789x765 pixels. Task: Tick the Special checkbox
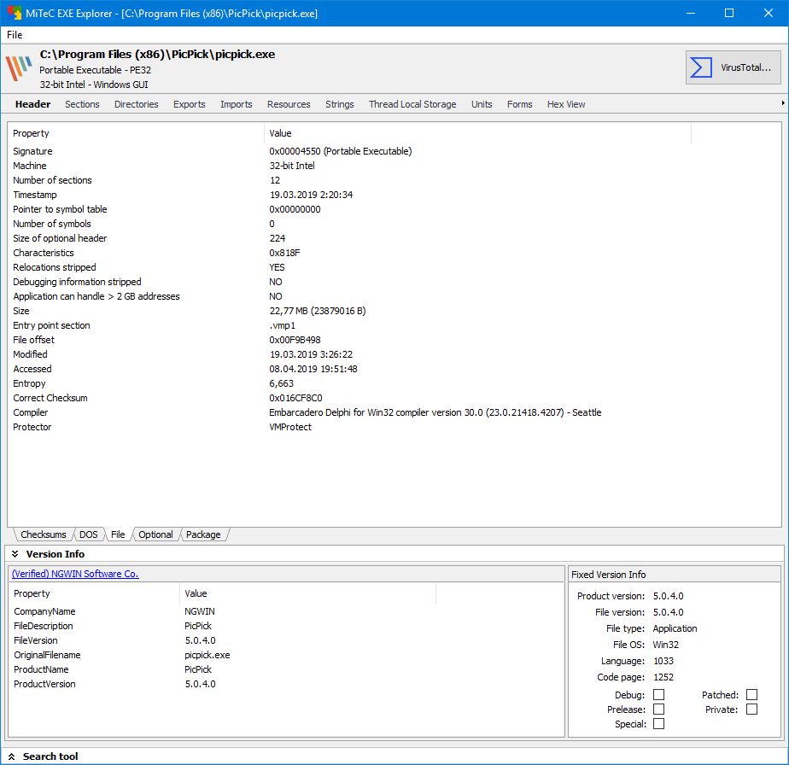point(658,724)
